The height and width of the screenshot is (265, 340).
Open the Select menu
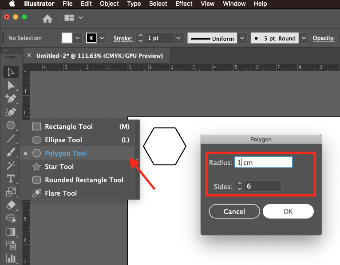[158, 4]
